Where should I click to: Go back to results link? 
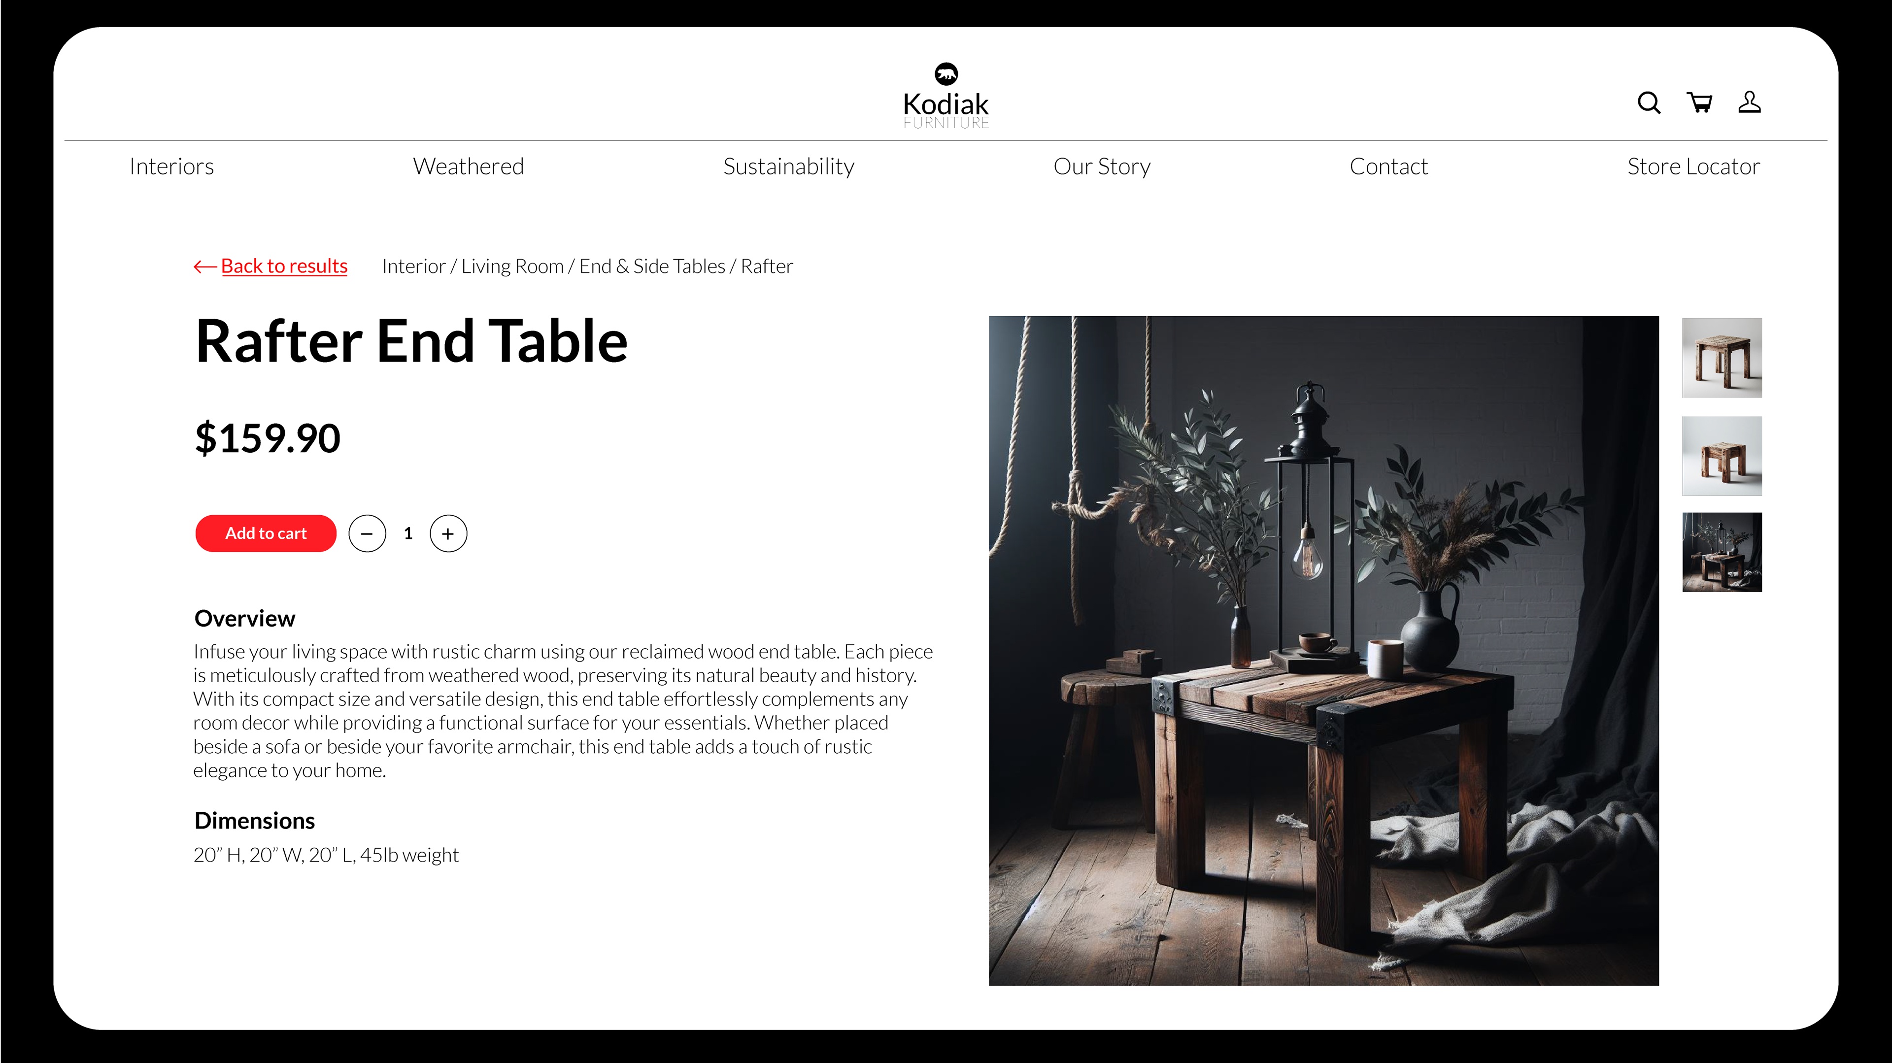point(284,266)
